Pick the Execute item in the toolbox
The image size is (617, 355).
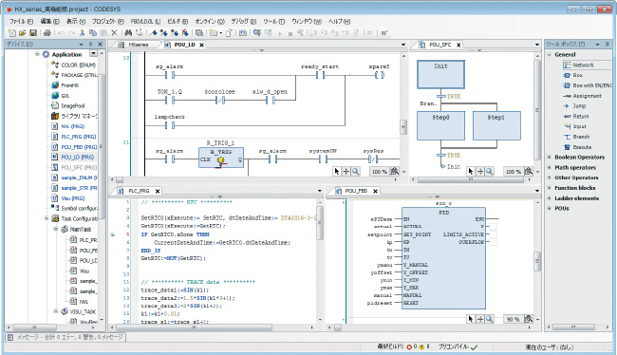coord(578,147)
